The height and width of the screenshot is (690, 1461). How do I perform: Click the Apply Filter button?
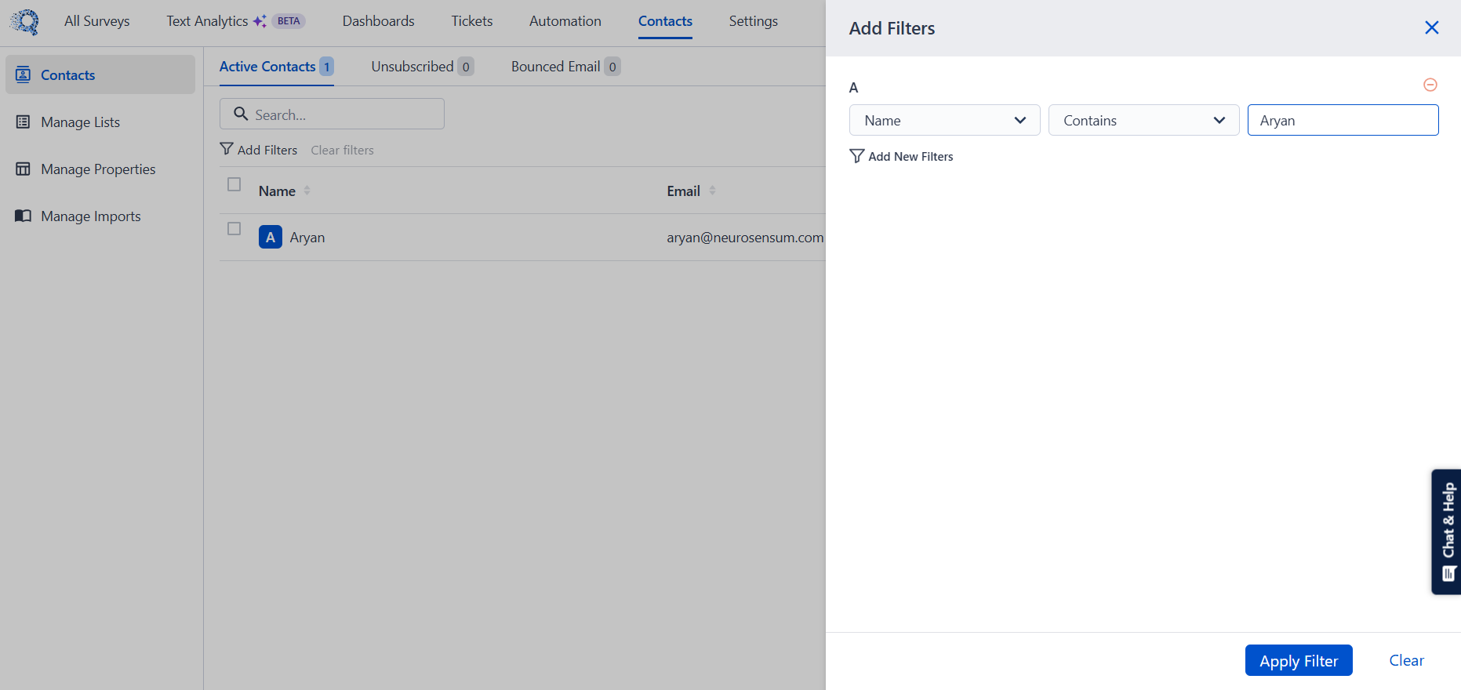click(x=1298, y=661)
